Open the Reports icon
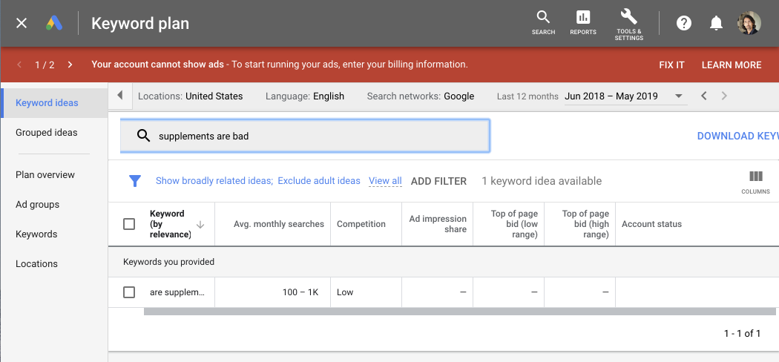The width and height of the screenshot is (779, 362). 583,18
